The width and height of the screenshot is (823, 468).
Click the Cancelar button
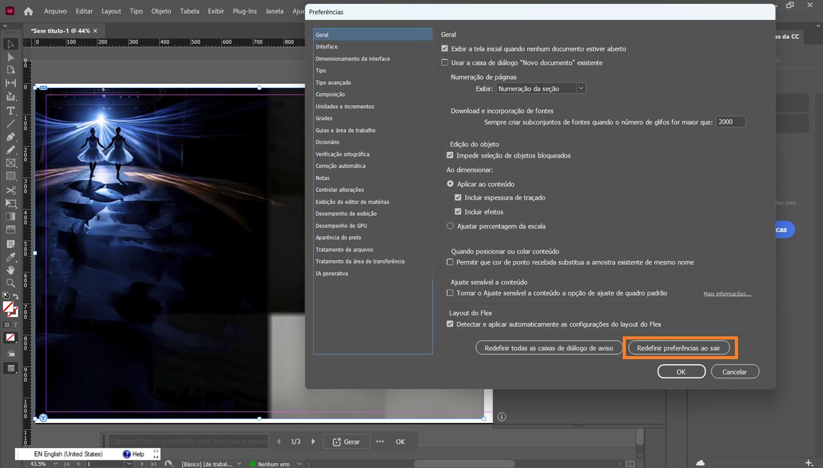tap(735, 371)
